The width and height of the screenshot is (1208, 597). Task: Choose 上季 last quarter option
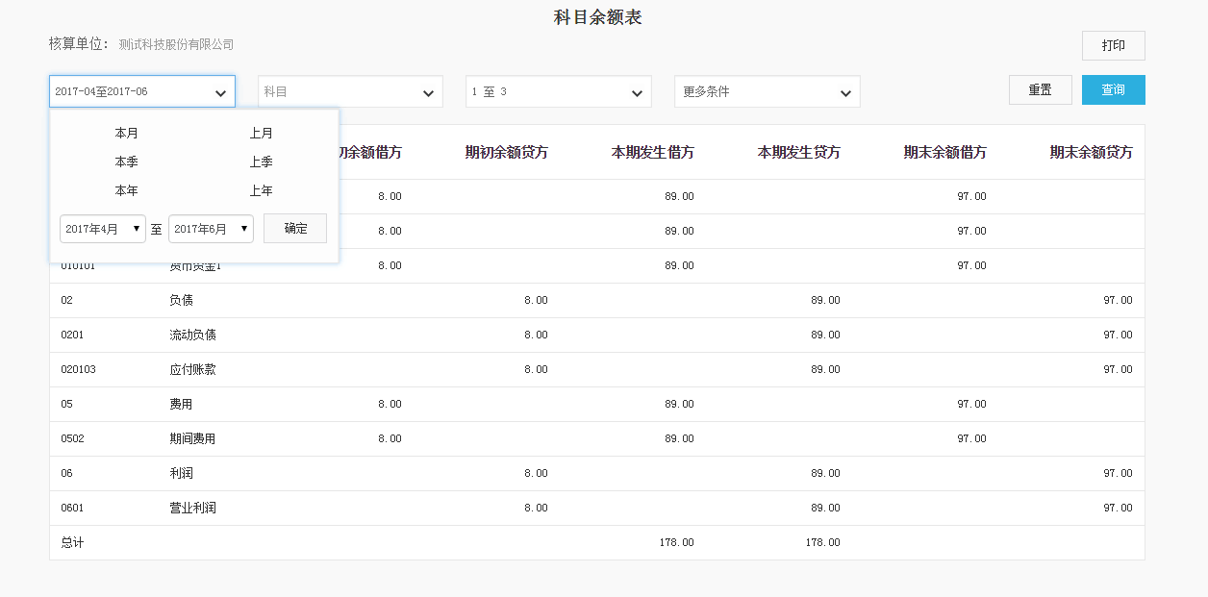(261, 162)
